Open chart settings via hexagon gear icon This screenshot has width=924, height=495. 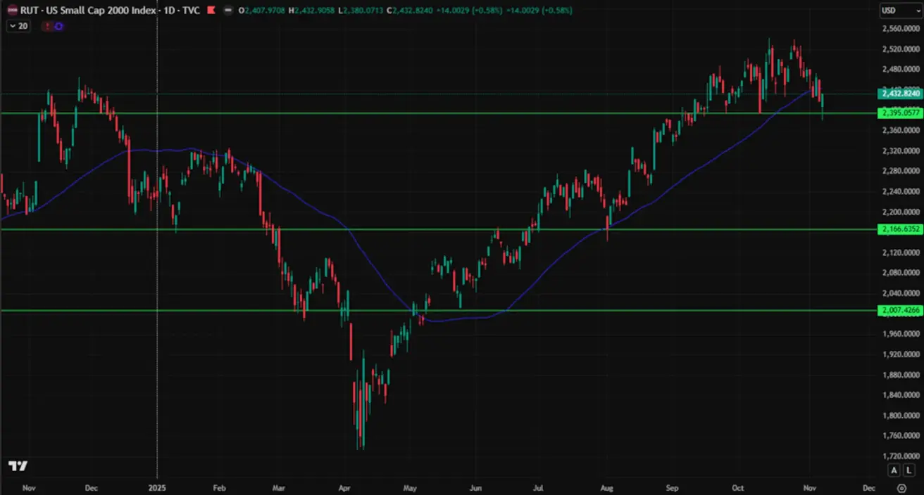[x=901, y=487]
